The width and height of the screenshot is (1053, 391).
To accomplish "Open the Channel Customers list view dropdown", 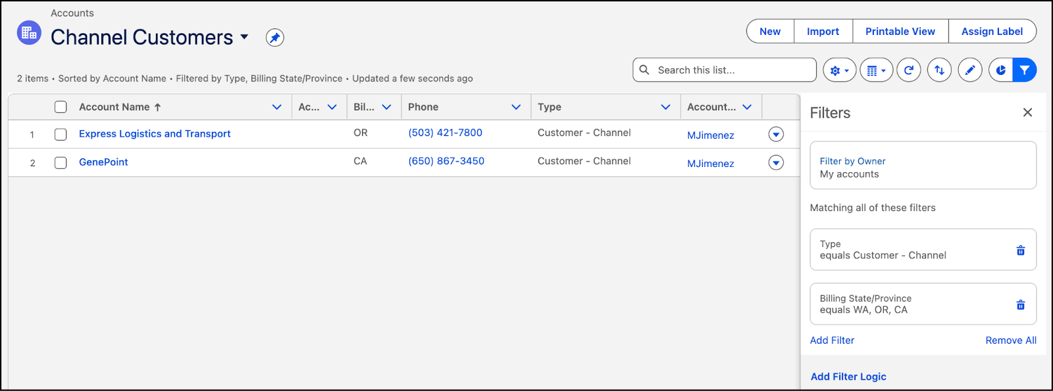I will 244,37.
